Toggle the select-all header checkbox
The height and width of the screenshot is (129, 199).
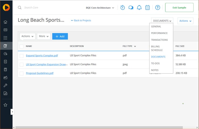click(x=22, y=46)
